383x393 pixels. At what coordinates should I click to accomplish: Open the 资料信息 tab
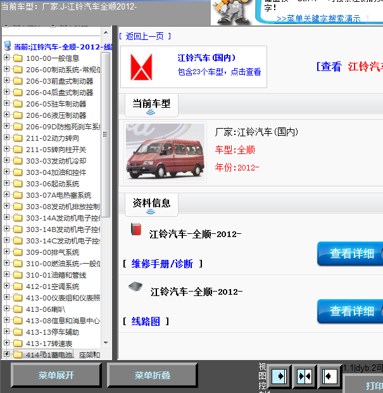coord(151,205)
